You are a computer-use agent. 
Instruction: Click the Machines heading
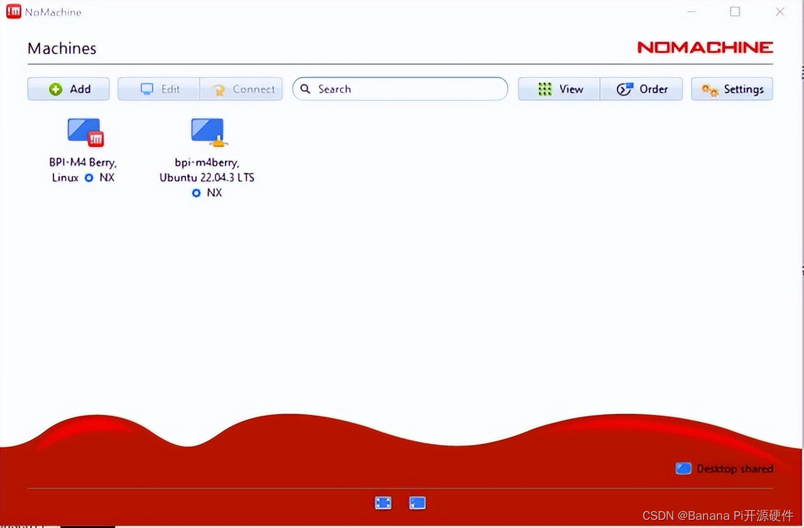click(x=62, y=48)
